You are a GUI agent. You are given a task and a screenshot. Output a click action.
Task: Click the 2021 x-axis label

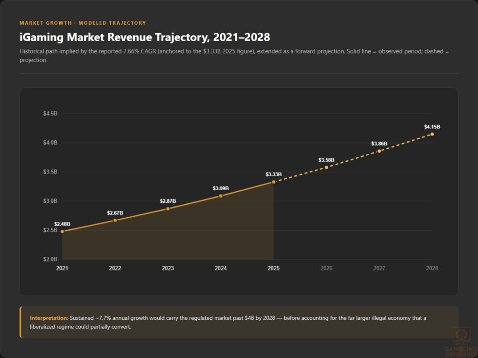click(62, 268)
